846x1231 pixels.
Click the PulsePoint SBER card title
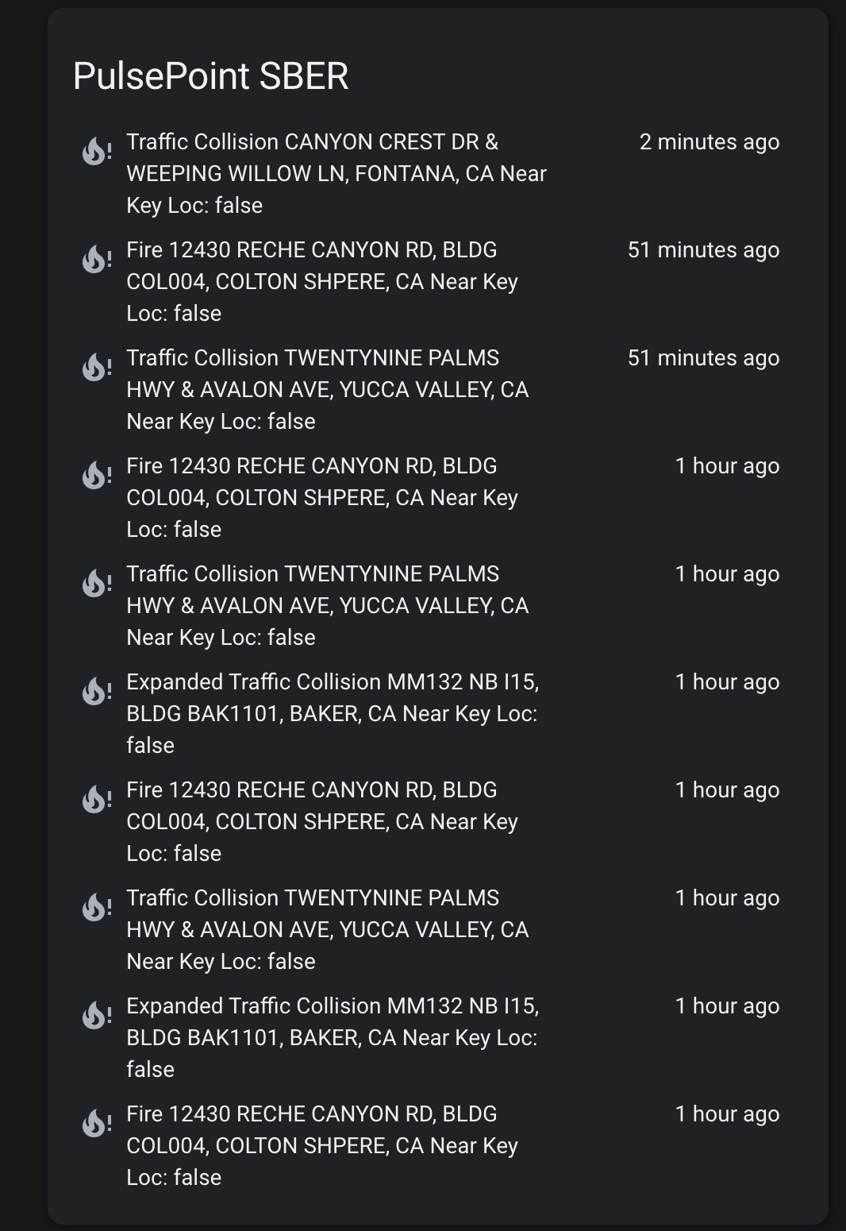pos(211,76)
